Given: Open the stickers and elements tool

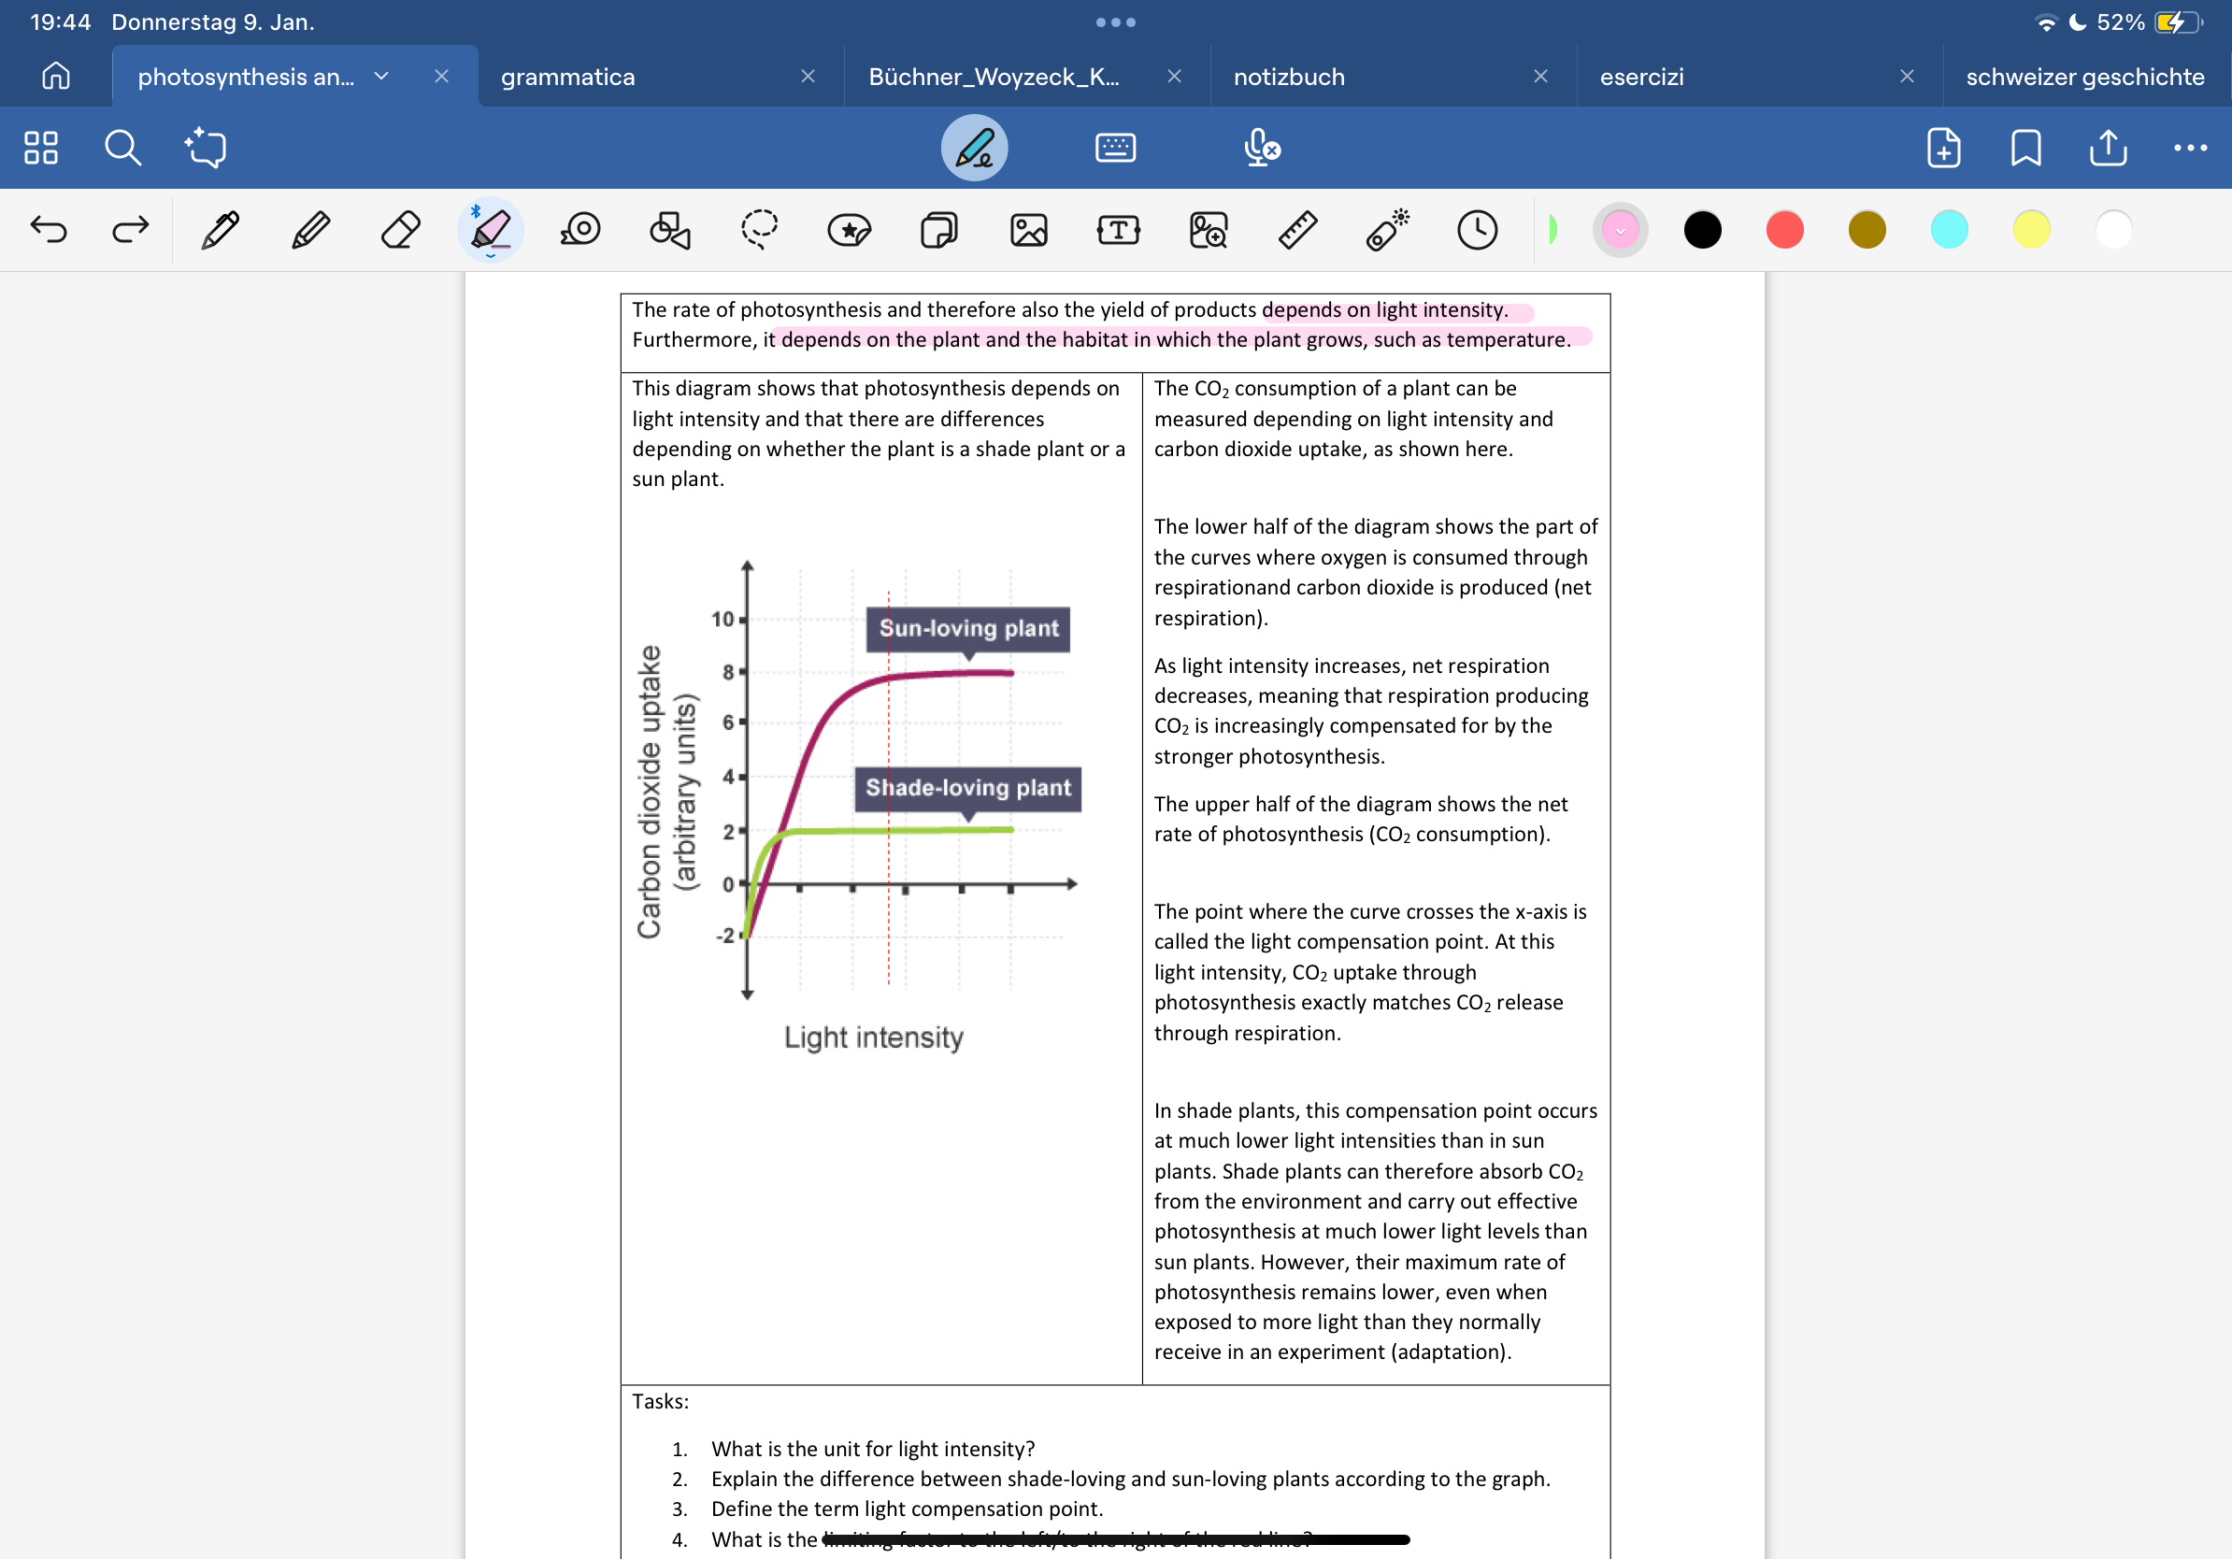Looking at the screenshot, I should point(850,230).
